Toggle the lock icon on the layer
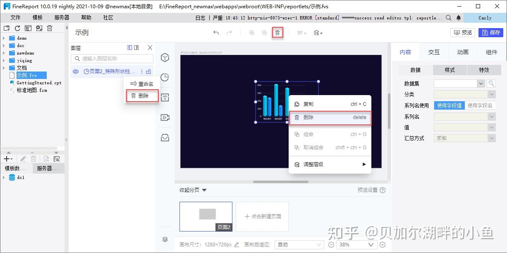507x253 pixels. [x=148, y=71]
